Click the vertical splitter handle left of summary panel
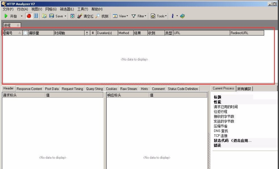This screenshot has width=279, height=169. [209, 150]
